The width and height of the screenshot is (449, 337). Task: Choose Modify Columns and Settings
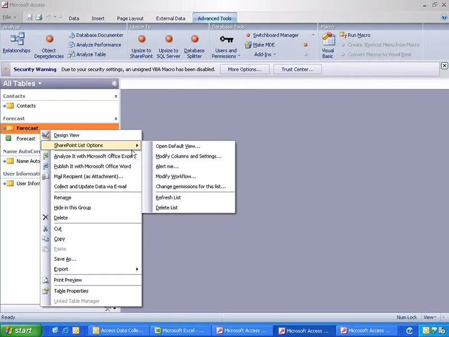pos(189,156)
